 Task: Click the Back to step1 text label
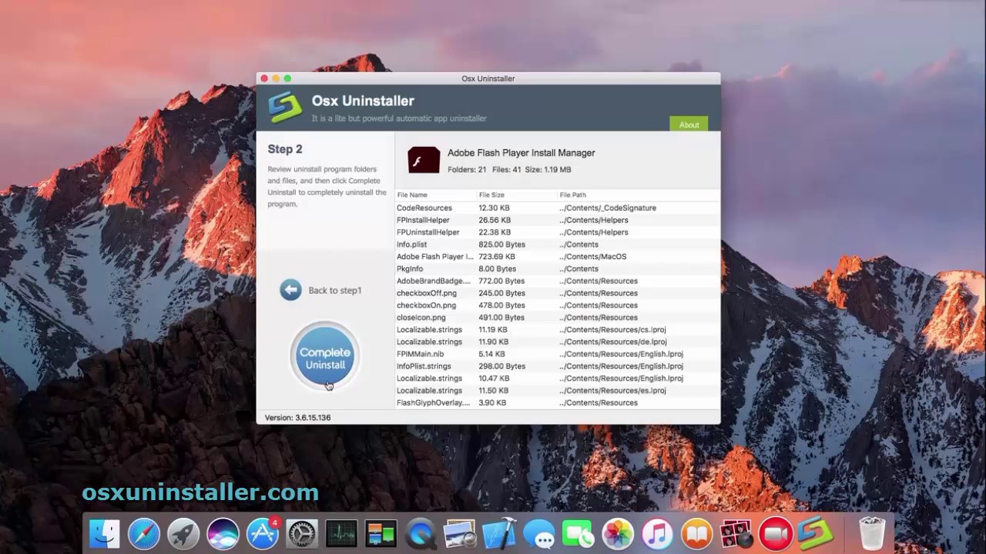tap(334, 291)
